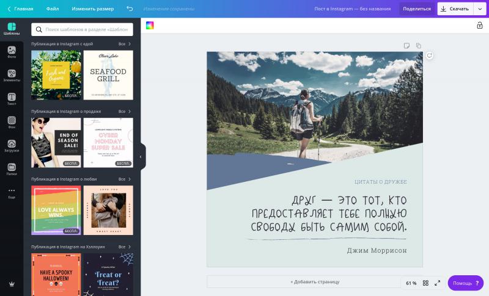Screen dimensions: 489x296
Task: Open the 61 % zoom level dropdown
Action: pos(411,283)
